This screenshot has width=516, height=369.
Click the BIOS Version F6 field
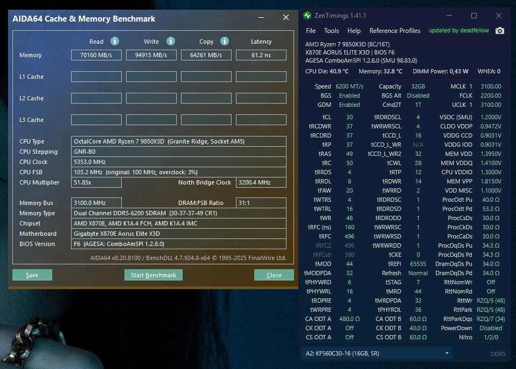click(179, 244)
